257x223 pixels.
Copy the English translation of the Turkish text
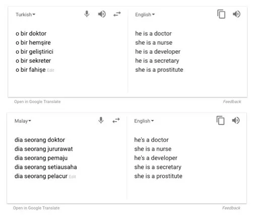[x=221, y=14]
